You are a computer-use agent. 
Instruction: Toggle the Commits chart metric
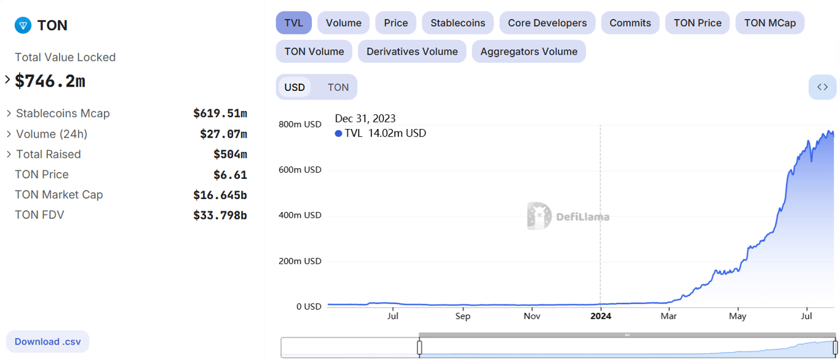[630, 23]
